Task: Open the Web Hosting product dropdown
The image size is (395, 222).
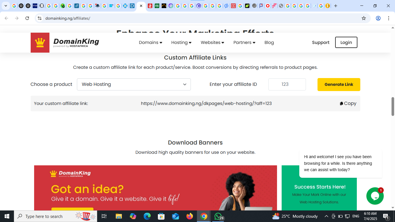Action: [x=134, y=84]
